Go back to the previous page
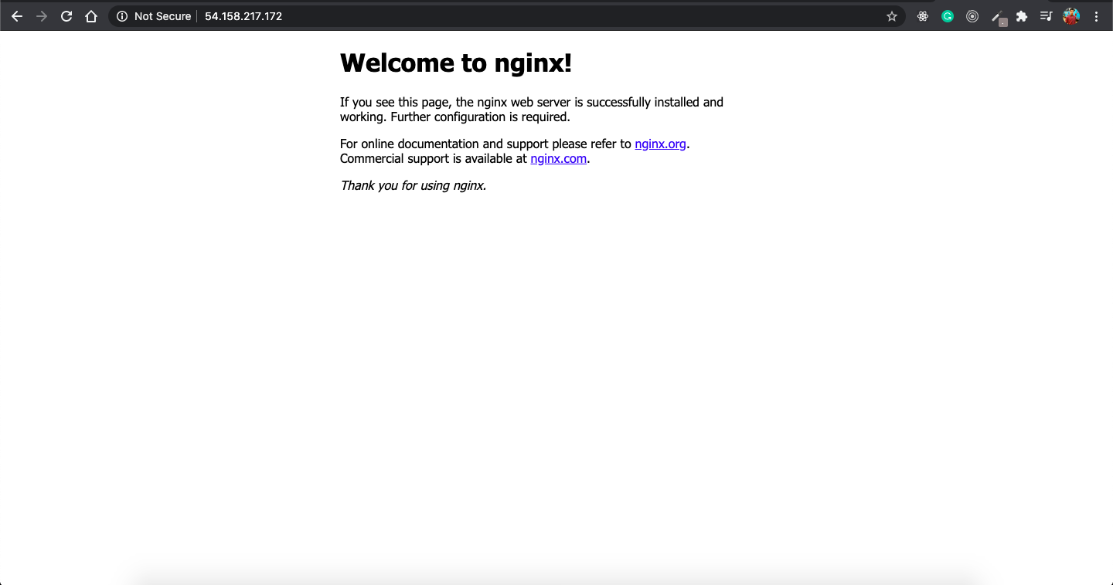The image size is (1113, 585). click(x=17, y=16)
